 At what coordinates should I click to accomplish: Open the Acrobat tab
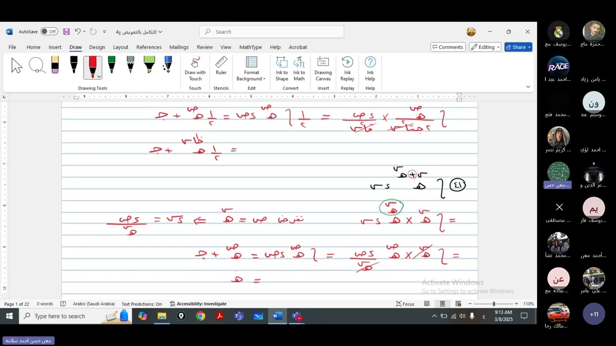pyautogui.click(x=298, y=47)
